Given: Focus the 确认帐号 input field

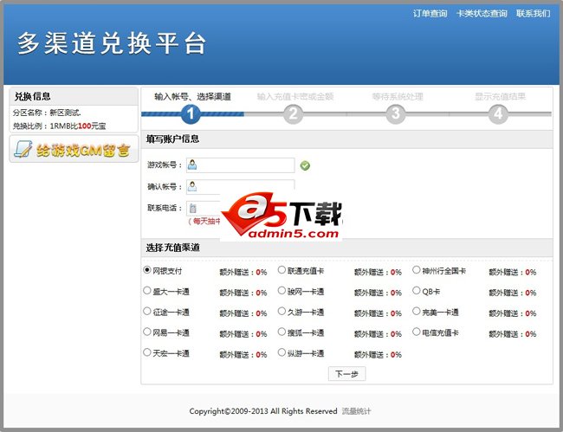Looking at the screenshot, I should [x=240, y=187].
